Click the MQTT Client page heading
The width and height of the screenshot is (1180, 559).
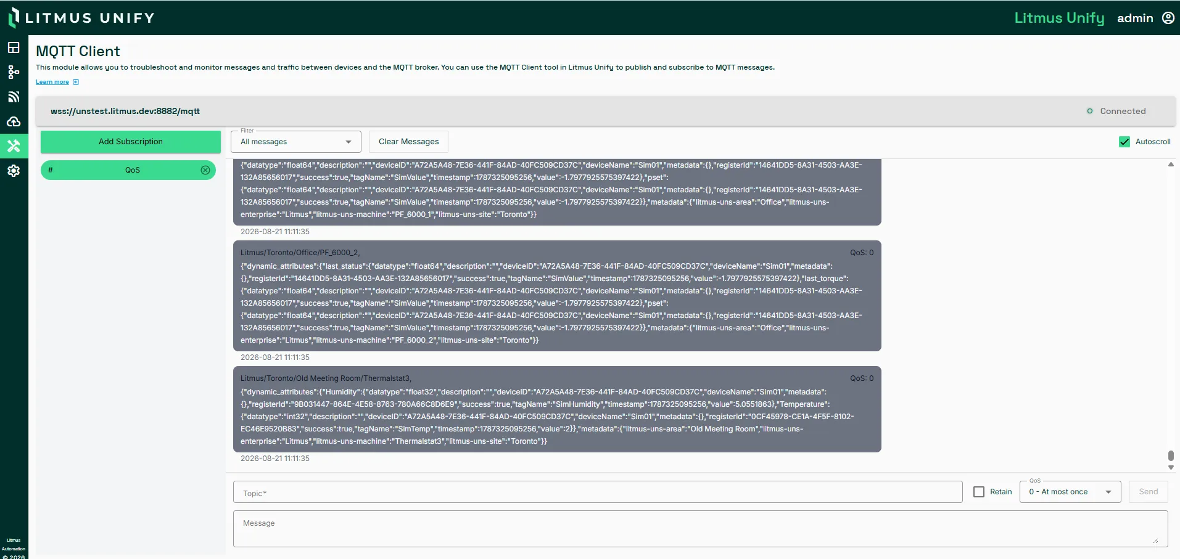click(x=78, y=51)
